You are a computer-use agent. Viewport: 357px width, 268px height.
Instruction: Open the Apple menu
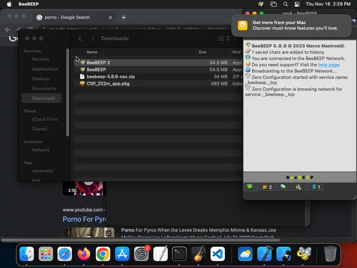point(9,4)
